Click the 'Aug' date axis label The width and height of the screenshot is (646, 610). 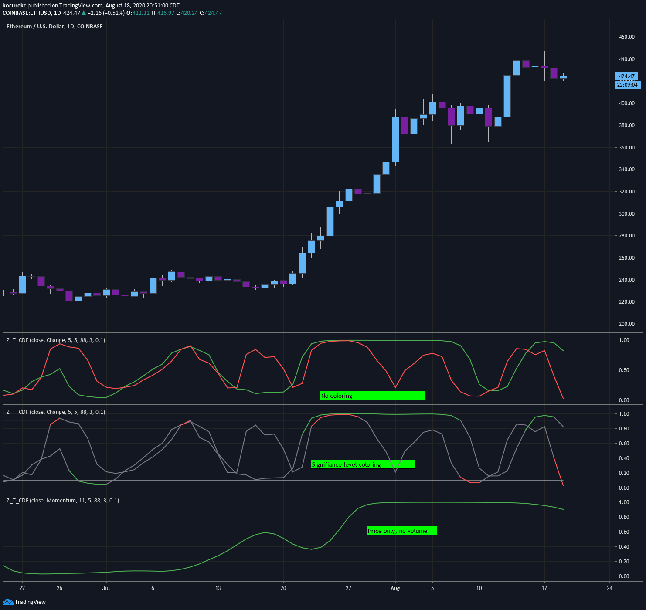395,588
